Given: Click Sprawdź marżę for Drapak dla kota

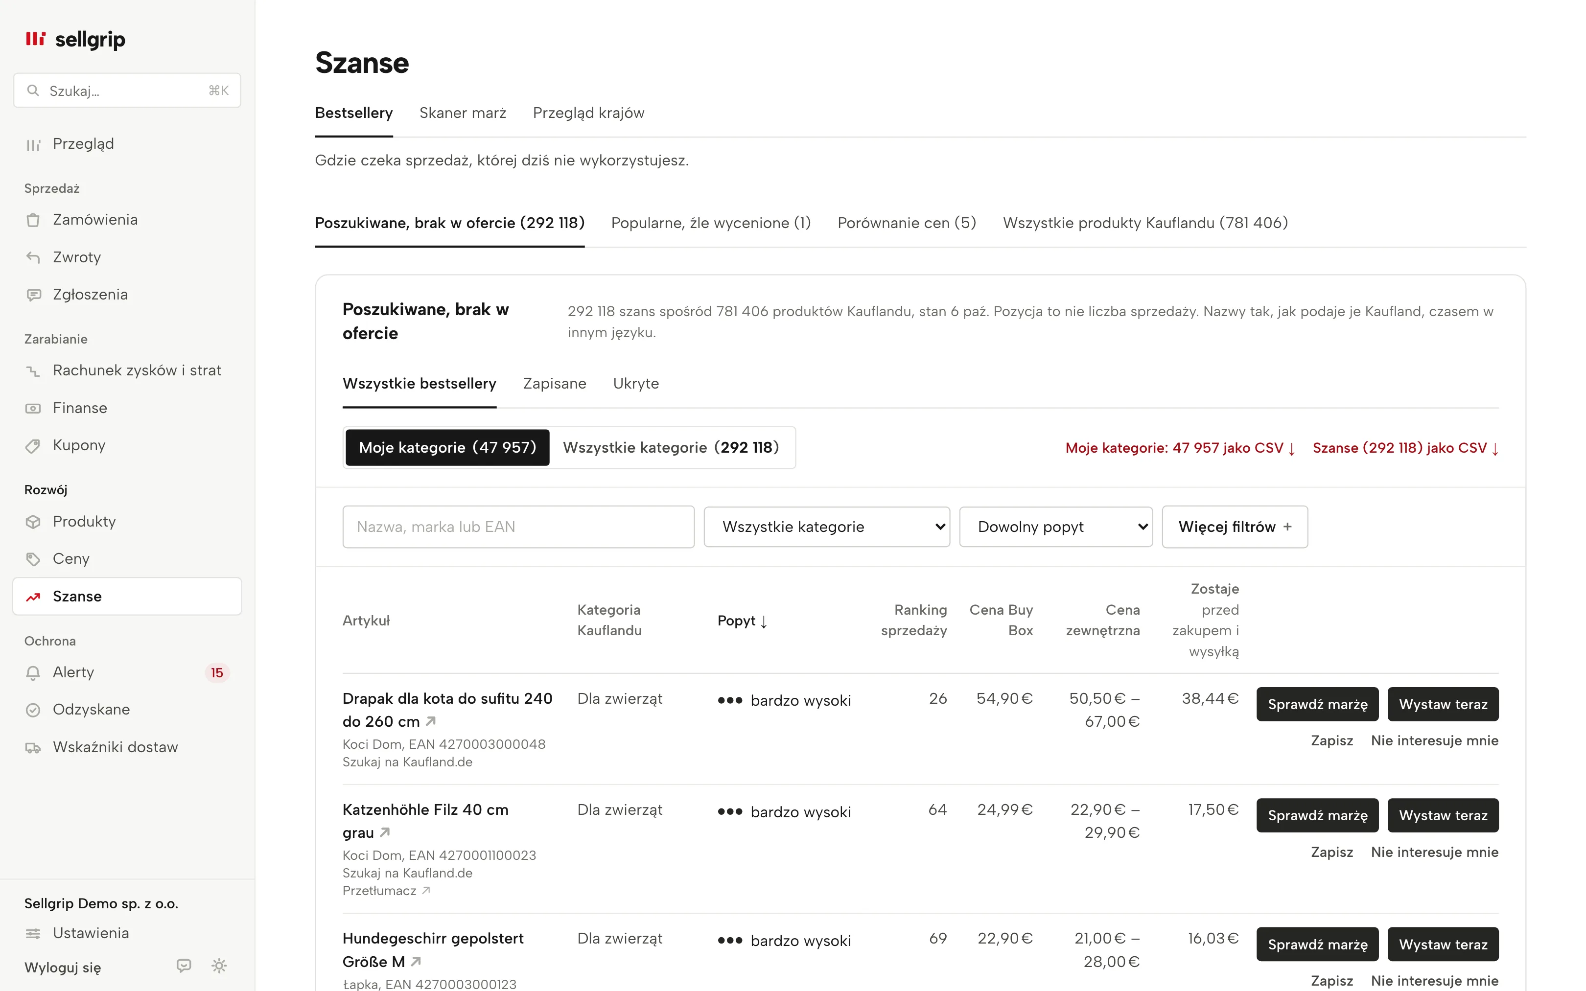Looking at the screenshot, I should pos(1317,704).
